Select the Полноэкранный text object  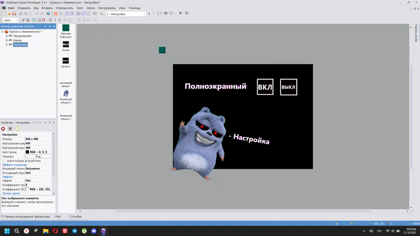pos(215,86)
